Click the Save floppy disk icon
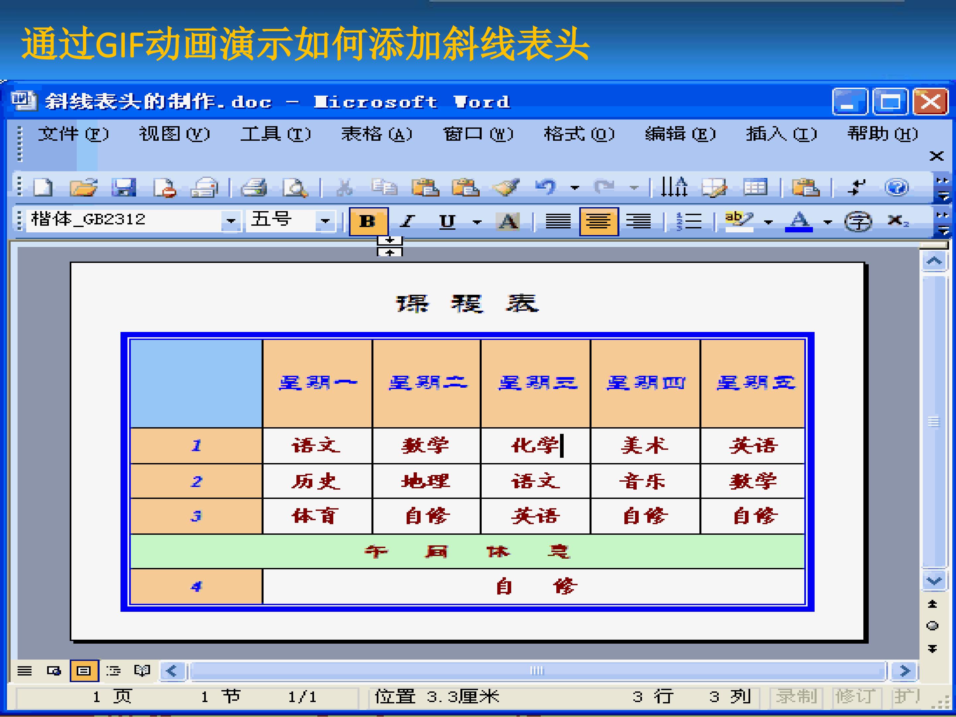 [x=123, y=188]
